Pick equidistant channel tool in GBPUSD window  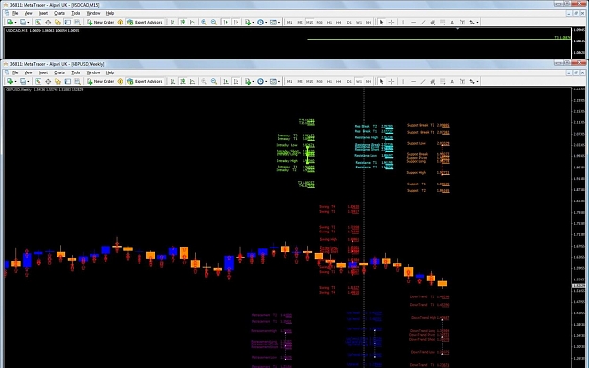click(433, 81)
